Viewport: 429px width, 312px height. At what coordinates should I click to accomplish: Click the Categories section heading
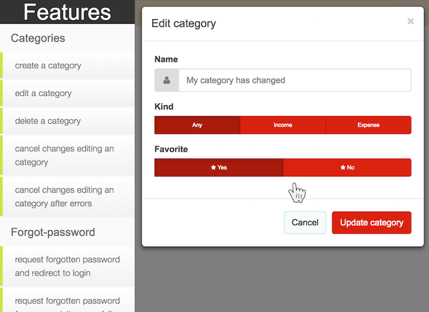[38, 38]
